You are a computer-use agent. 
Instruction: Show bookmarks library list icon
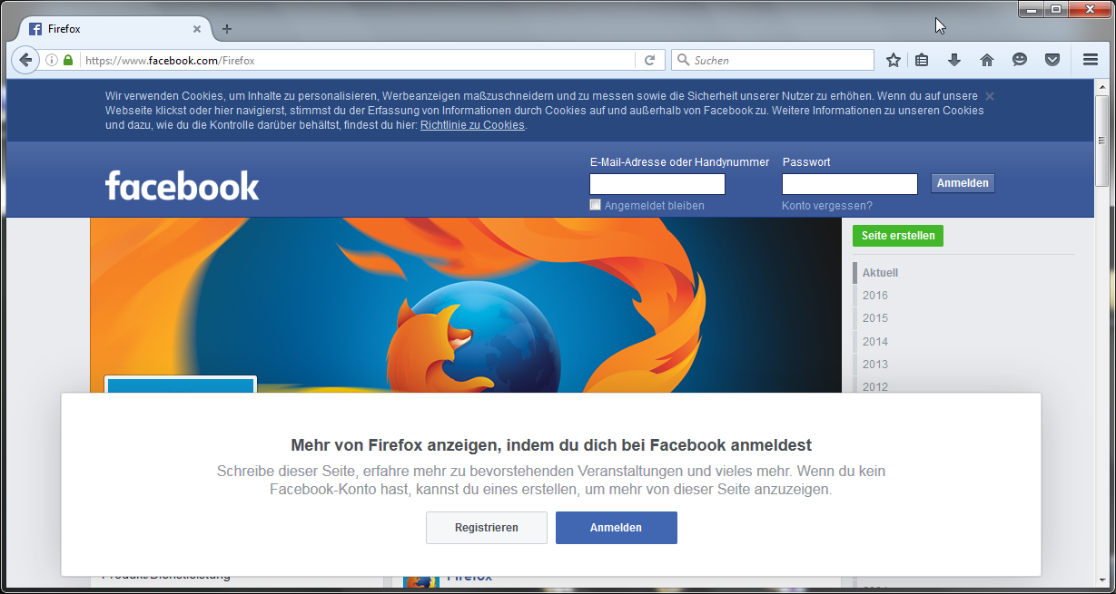[922, 60]
